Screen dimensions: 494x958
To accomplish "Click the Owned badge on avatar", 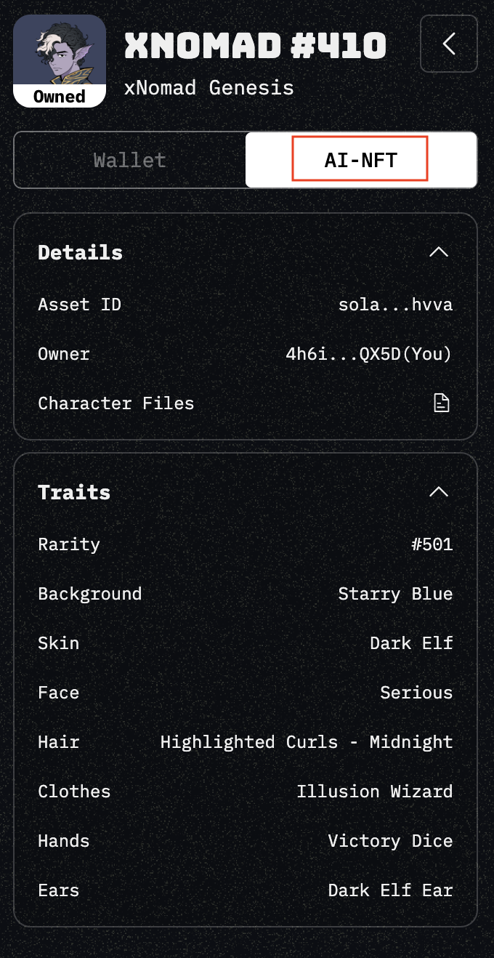I will pos(60,97).
